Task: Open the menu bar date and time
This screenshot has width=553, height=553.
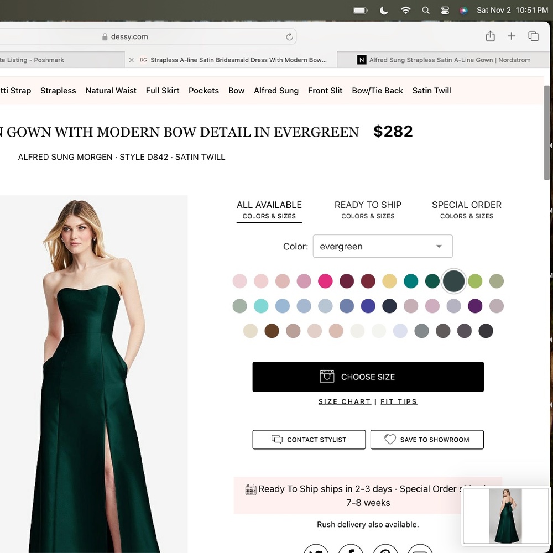Action: (512, 10)
